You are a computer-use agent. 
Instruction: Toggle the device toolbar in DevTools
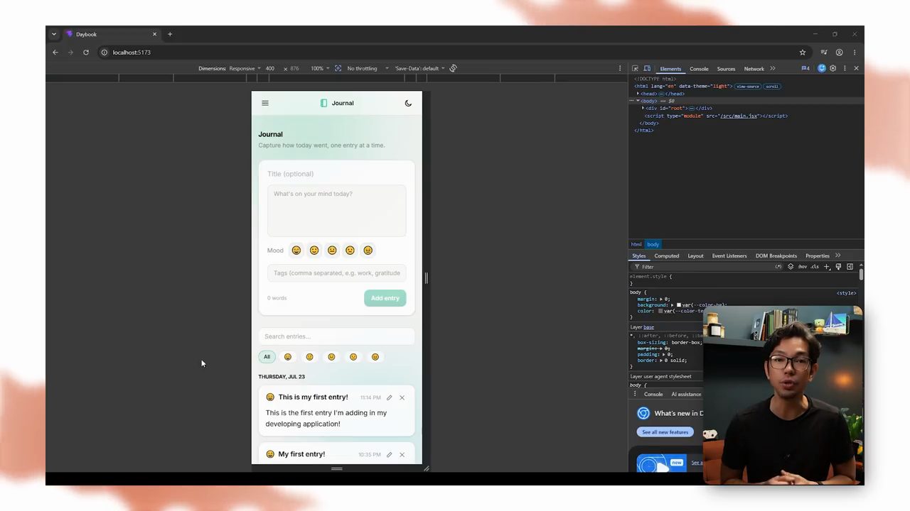647,69
